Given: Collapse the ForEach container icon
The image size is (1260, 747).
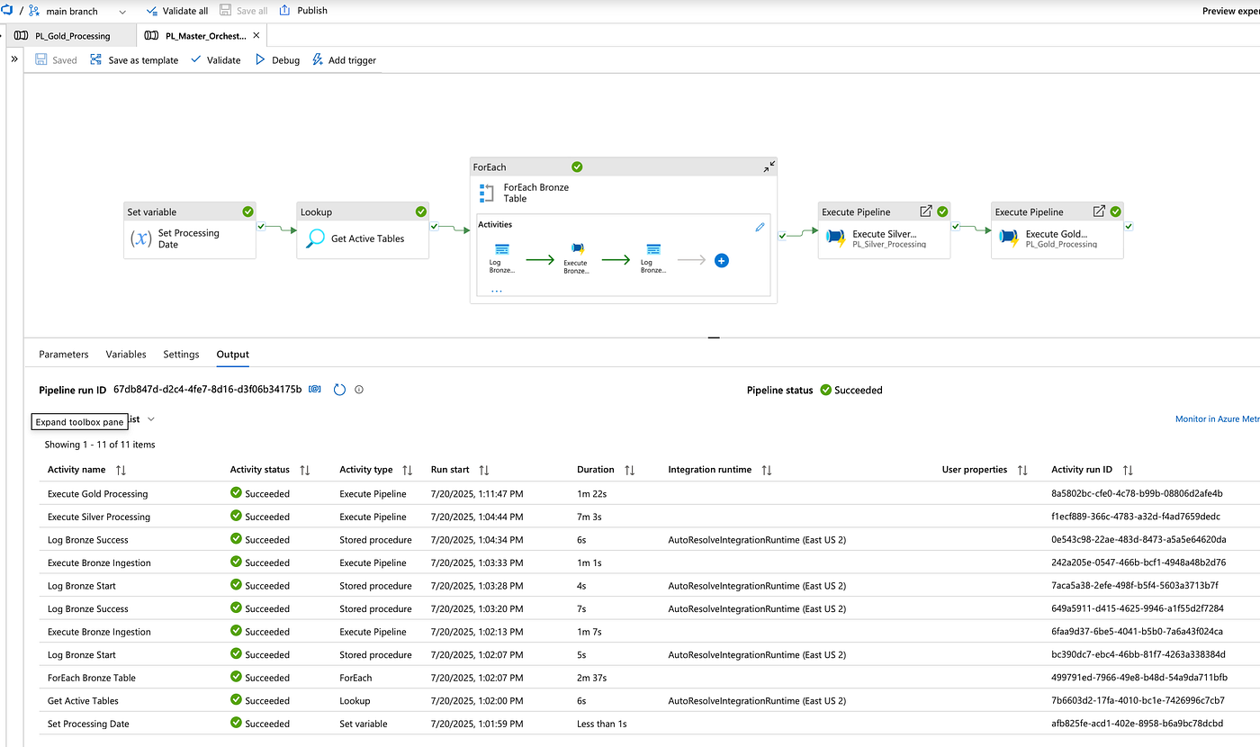Looking at the screenshot, I should point(769,167).
